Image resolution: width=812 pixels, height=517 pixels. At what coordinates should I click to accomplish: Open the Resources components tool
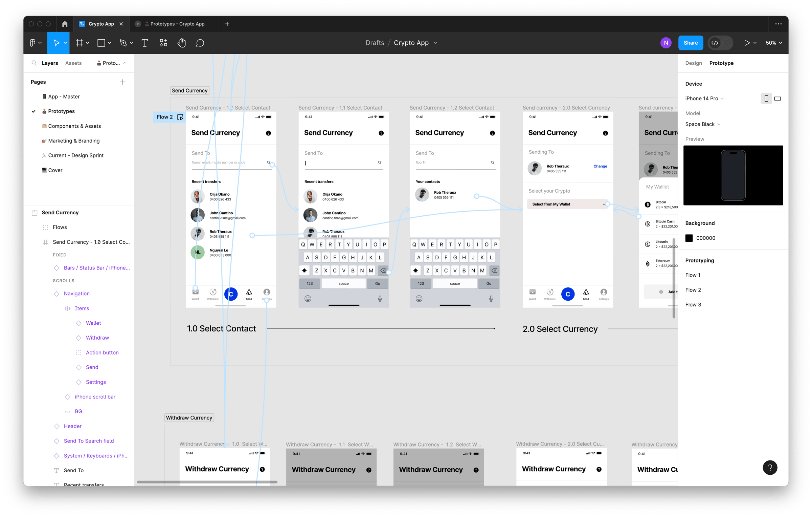pyautogui.click(x=163, y=43)
